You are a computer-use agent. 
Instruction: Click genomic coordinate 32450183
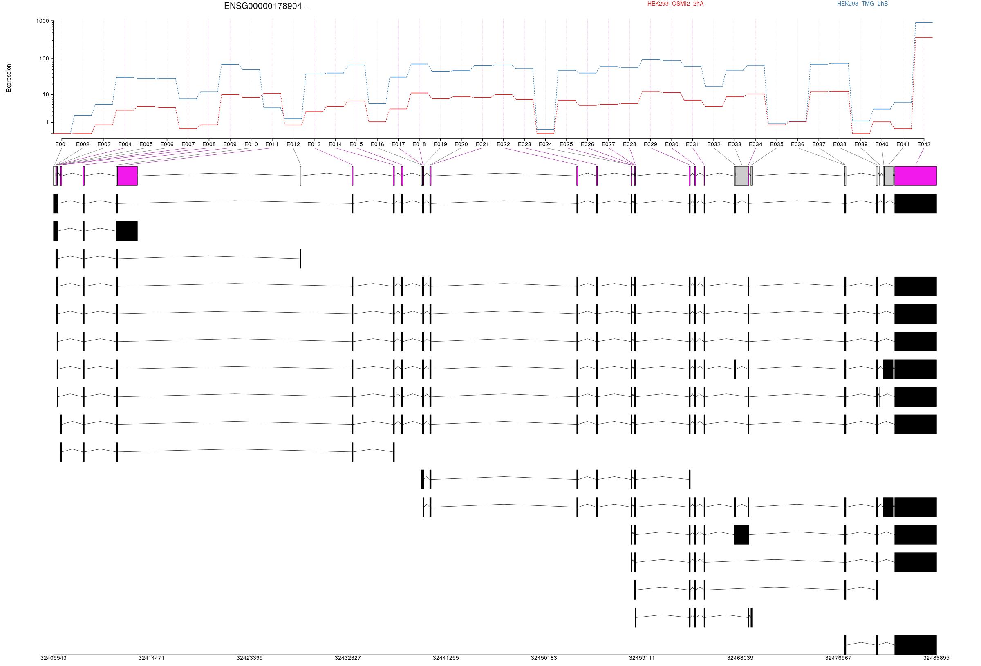[544, 658]
